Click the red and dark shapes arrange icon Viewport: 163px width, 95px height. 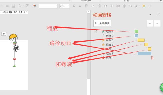[x=35, y=6]
